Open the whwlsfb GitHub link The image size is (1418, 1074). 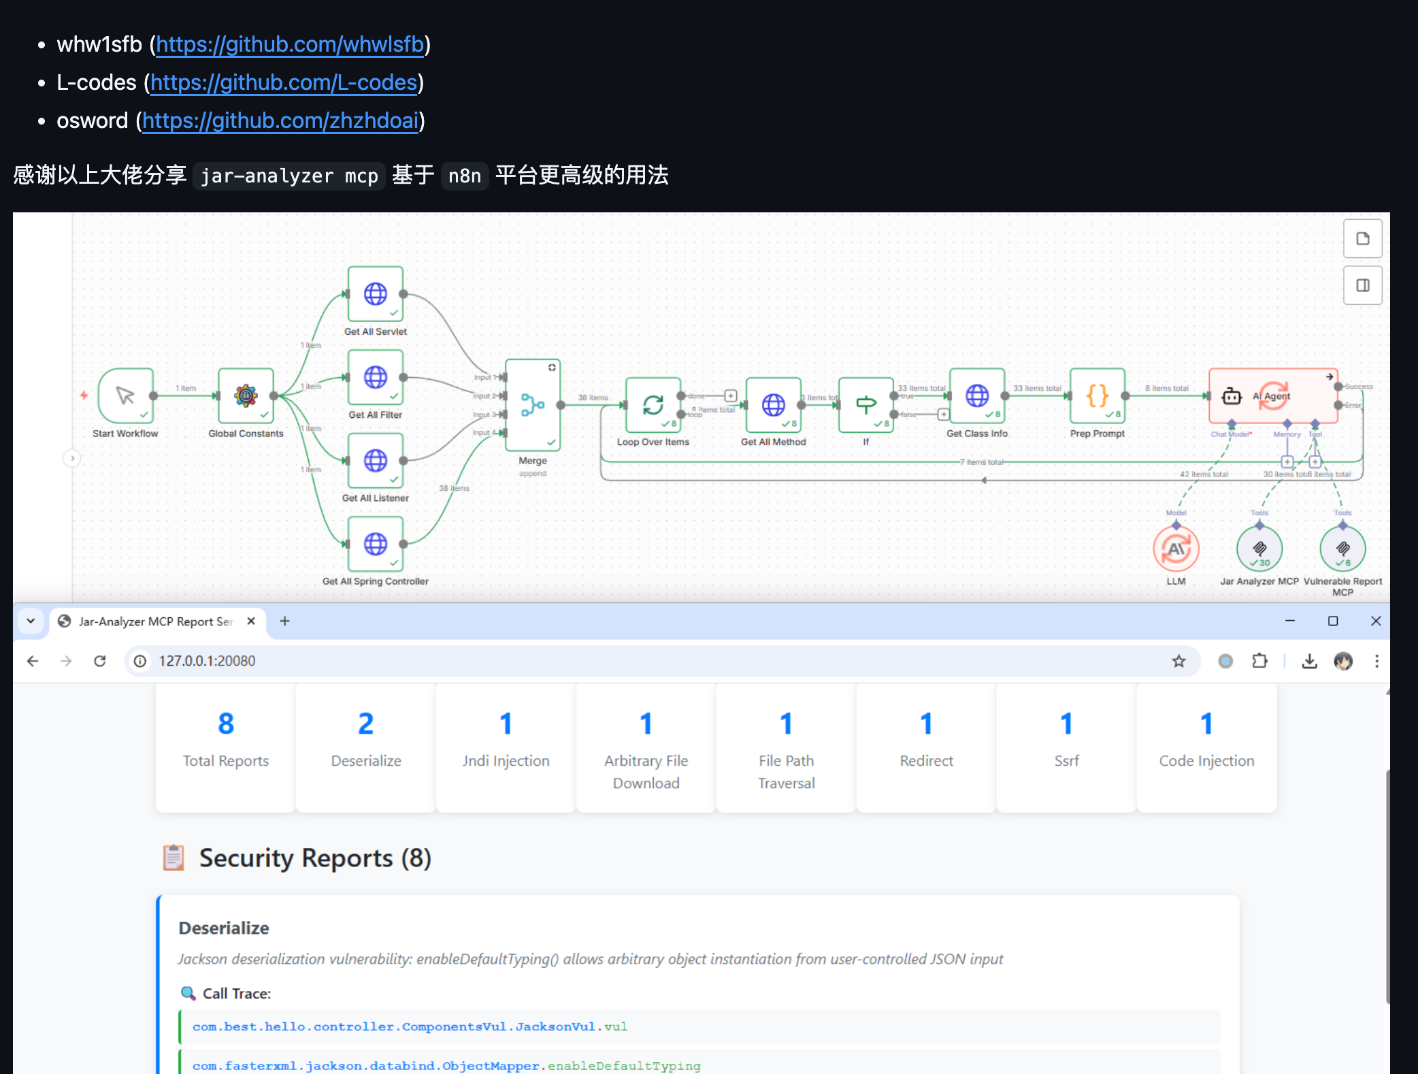coord(290,44)
